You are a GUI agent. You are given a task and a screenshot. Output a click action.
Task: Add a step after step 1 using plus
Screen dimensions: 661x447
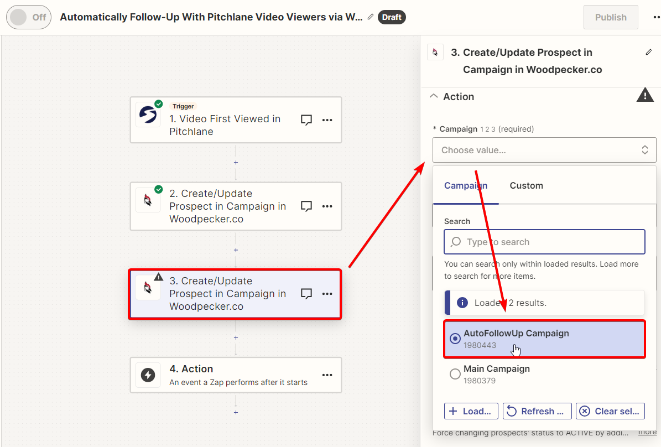tap(236, 163)
